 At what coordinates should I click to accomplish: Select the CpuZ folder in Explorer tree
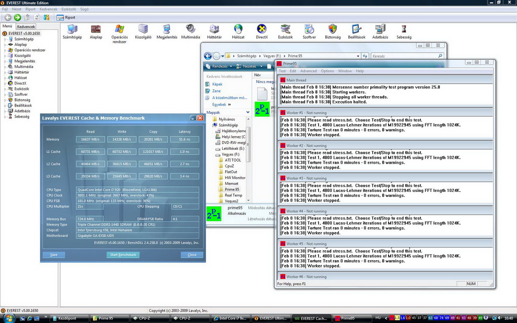(229, 166)
